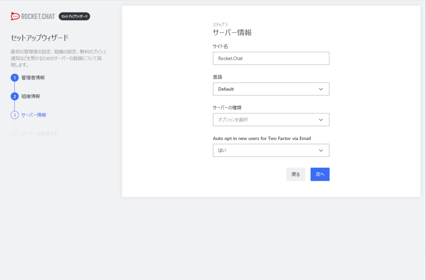Image resolution: width=426 pixels, height=280 pixels.
Task: Open the Two Factor via Email dropdown
Action: [271, 150]
